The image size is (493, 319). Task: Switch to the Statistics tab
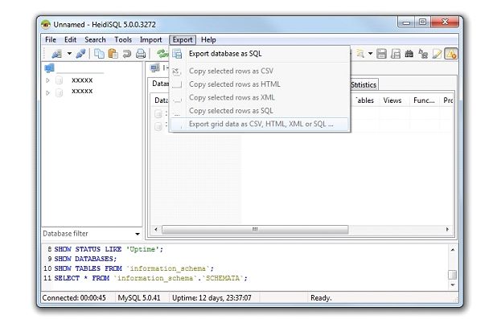(364, 85)
